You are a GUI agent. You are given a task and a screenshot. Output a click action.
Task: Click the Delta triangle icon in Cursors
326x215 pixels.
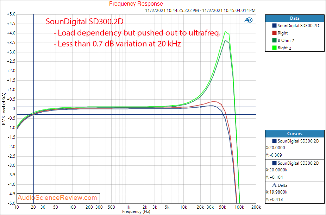point(274,185)
